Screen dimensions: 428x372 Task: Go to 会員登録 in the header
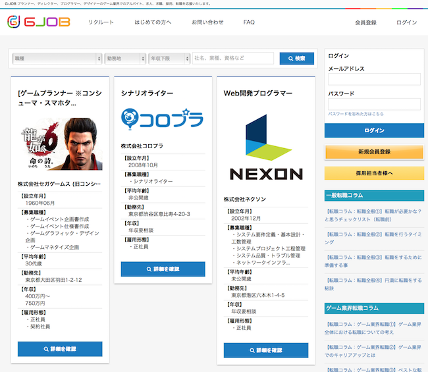pos(365,22)
